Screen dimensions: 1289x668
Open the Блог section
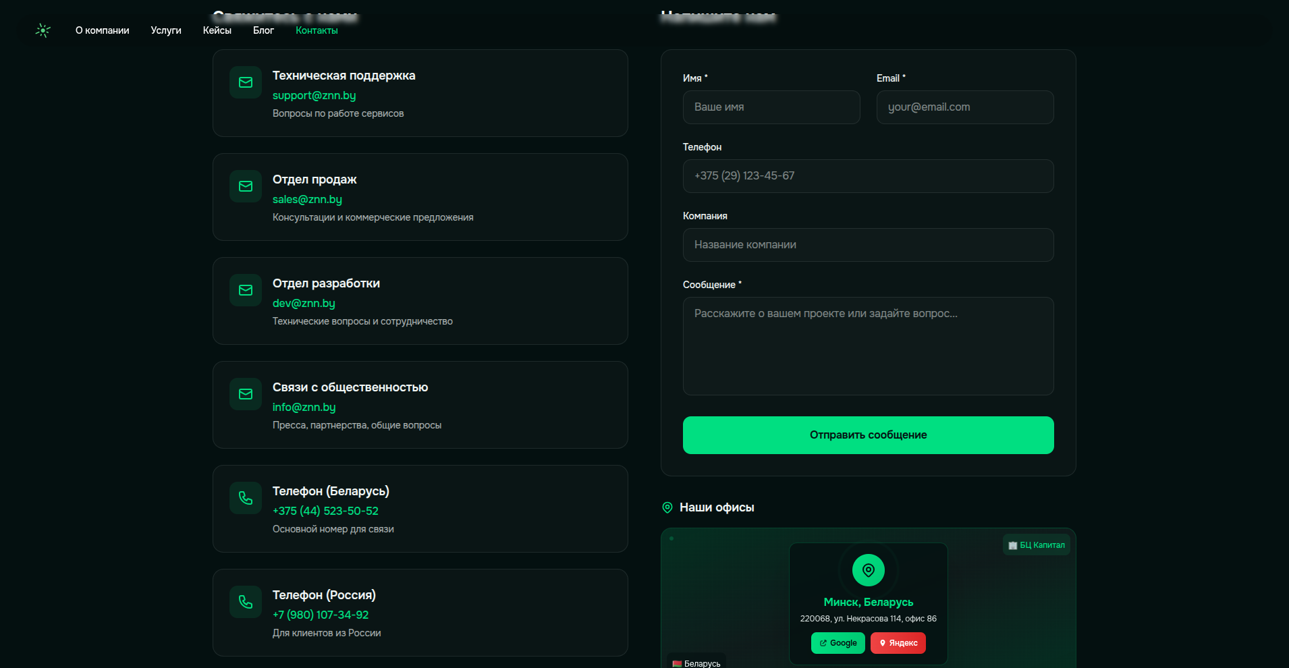pos(263,30)
